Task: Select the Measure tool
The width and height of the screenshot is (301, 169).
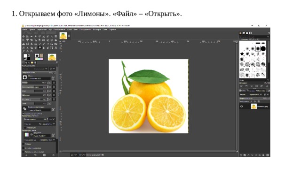Action: [x=27, y=51]
